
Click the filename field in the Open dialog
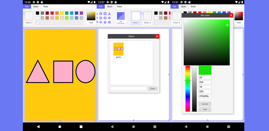pyautogui.click(x=128, y=89)
